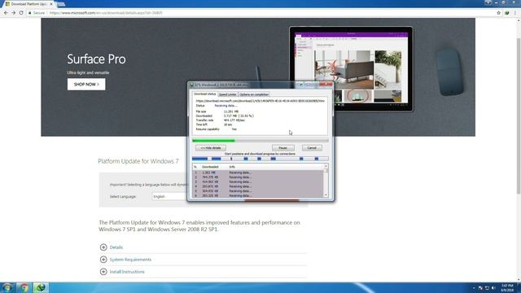The image size is (521, 293).
Task: Click the network icon in the system tray
Action: [x=487, y=288]
